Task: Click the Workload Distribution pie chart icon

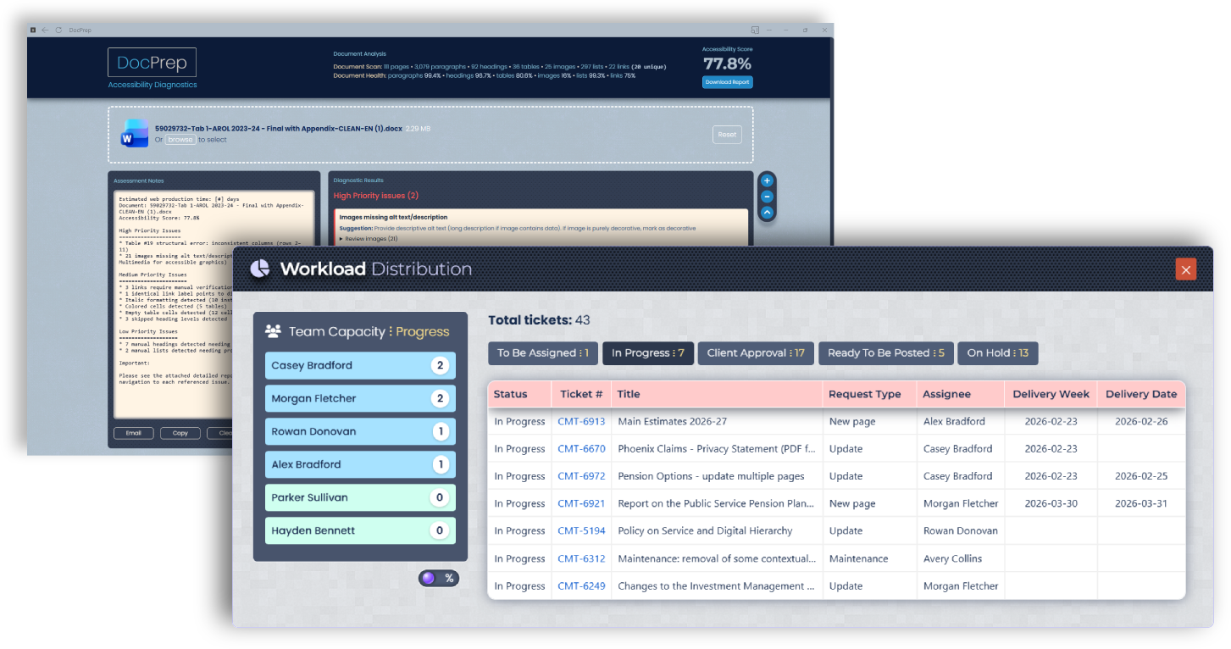Action: coord(260,269)
